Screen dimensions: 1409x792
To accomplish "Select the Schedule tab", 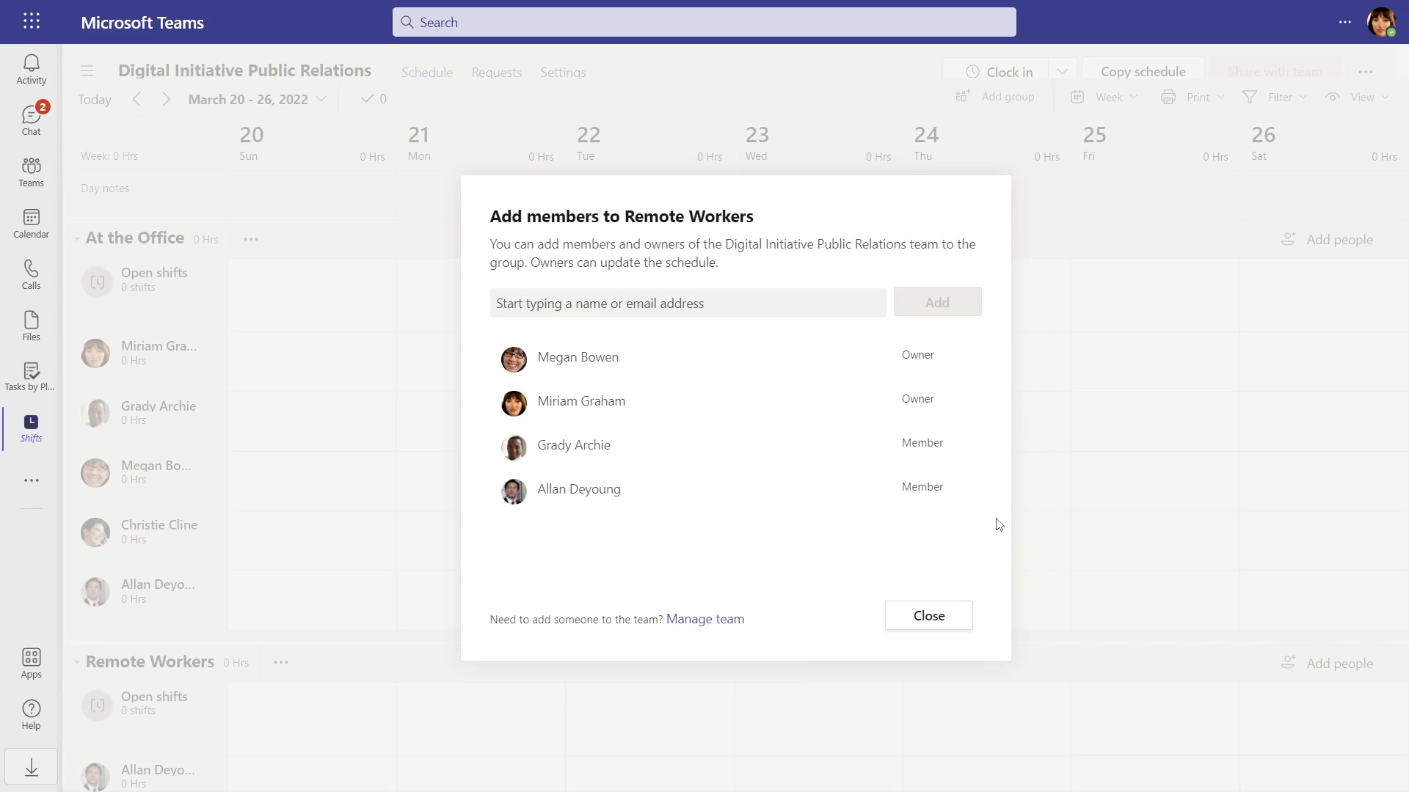I will tap(427, 73).
